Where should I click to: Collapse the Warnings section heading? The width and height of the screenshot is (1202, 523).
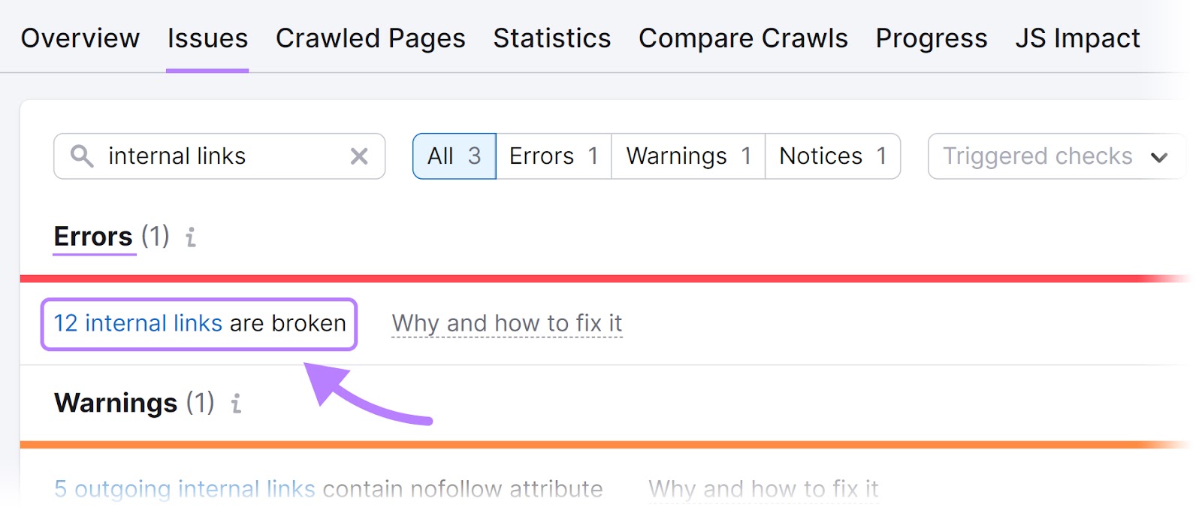point(116,404)
